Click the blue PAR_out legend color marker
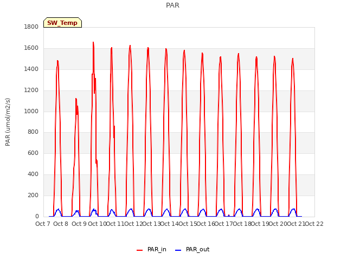This screenshot has width=347, height=260. coord(178,250)
